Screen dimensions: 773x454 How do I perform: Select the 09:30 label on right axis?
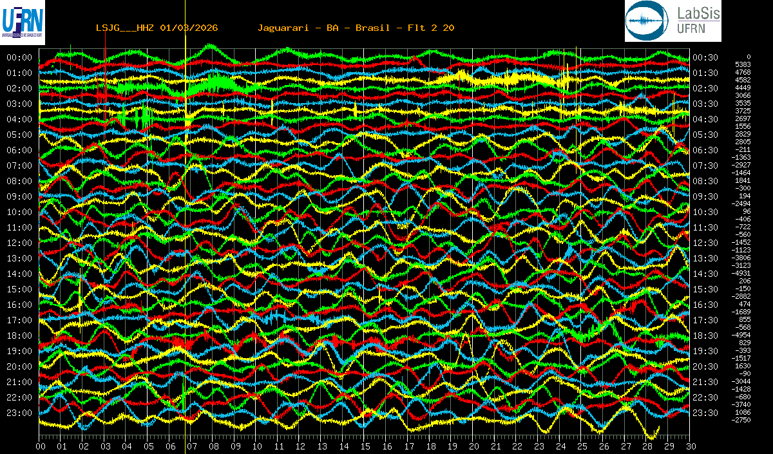pyautogui.click(x=705, y=196)
